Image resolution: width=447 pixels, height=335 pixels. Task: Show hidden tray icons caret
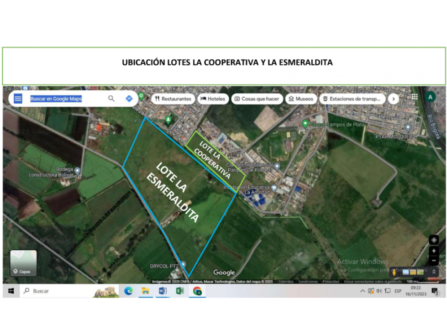click(363, 291)
